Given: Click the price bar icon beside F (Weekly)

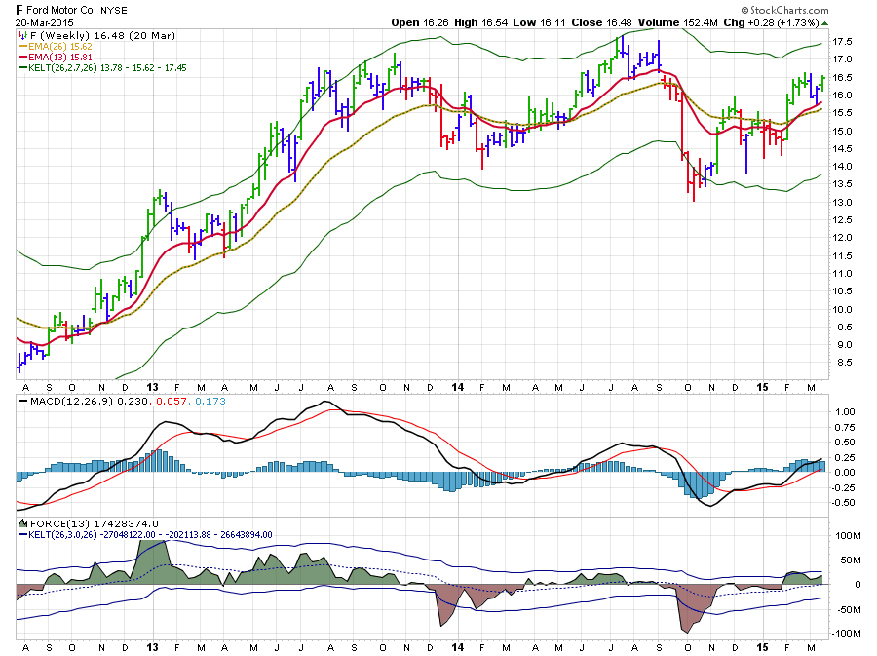Looking at the screenshot, I should click(x=21, y=35).
